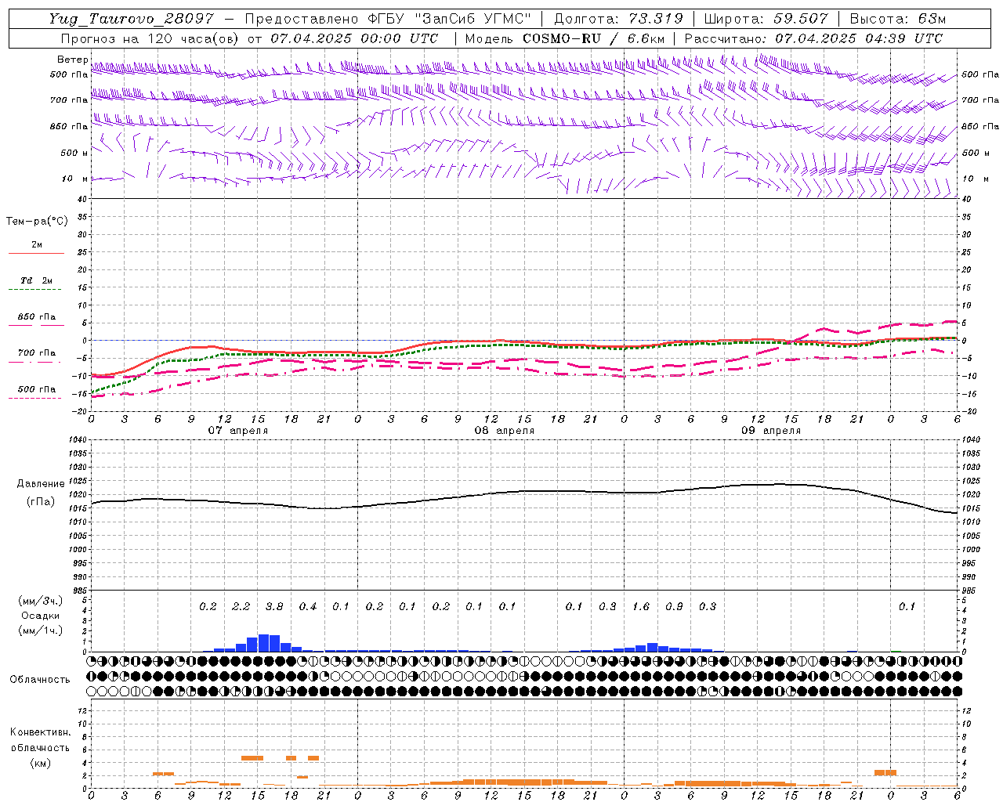The height and width of the screenshot is (802, 1003).
Task: Click the Конвективн. label of convective cloud panel
Action: [41, 732]
